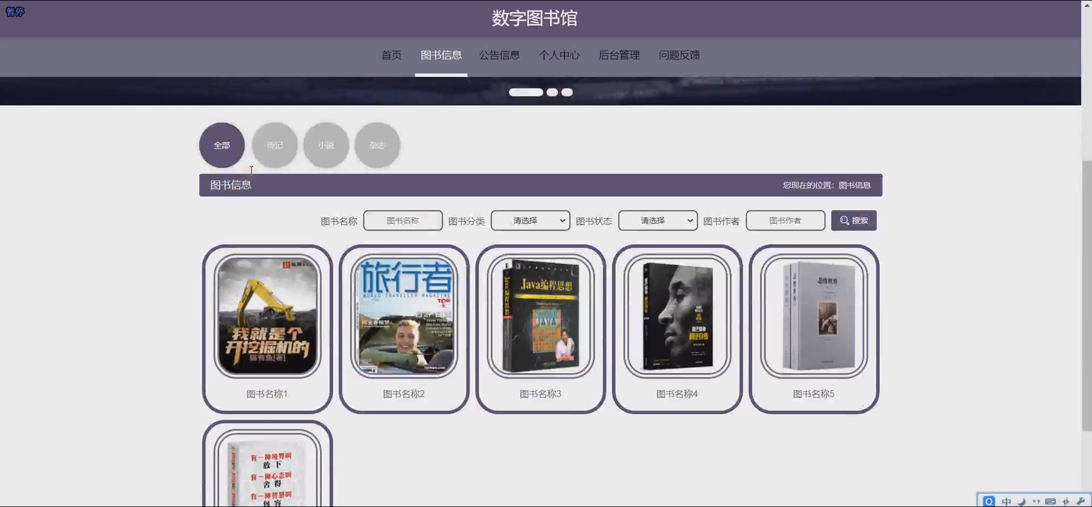The image size is (1092, 507).
Task: Focus the 图书名称 search input
Action: tap(403, 220)
